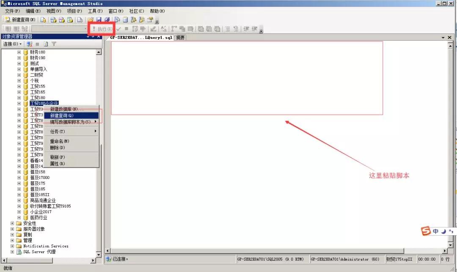The image size is (457, 272).
Task: Switch to the 摘要 tab
Action: tap(181, 37)
